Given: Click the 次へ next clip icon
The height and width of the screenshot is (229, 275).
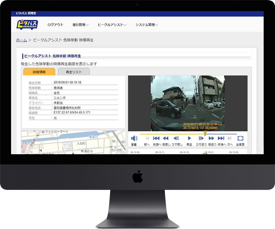Looking at the screenshot, I should (x=230, y=138).
